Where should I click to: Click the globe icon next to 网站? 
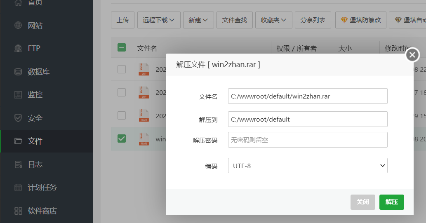pos(18,26)
